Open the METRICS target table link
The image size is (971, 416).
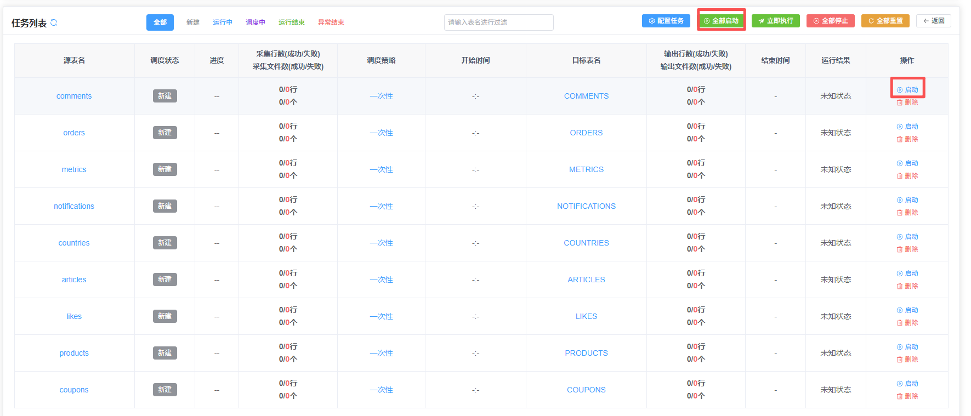click(x=586, y=169)
